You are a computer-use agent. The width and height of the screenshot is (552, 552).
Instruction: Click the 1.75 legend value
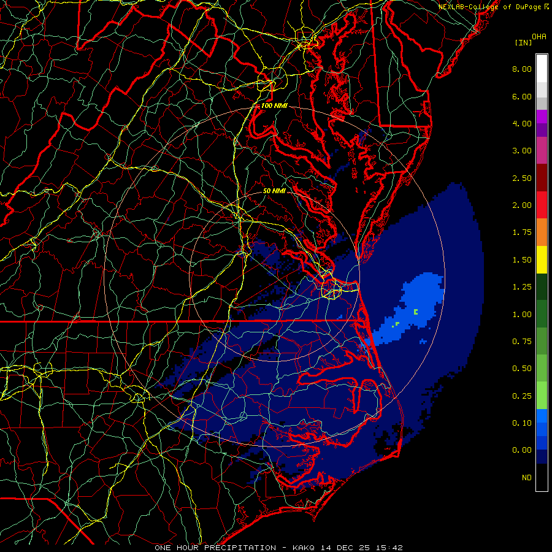coord(522,232)
